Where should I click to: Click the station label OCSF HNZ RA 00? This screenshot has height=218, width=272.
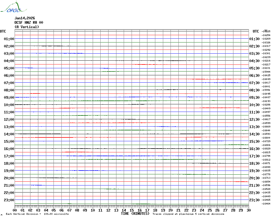(29, 23)
